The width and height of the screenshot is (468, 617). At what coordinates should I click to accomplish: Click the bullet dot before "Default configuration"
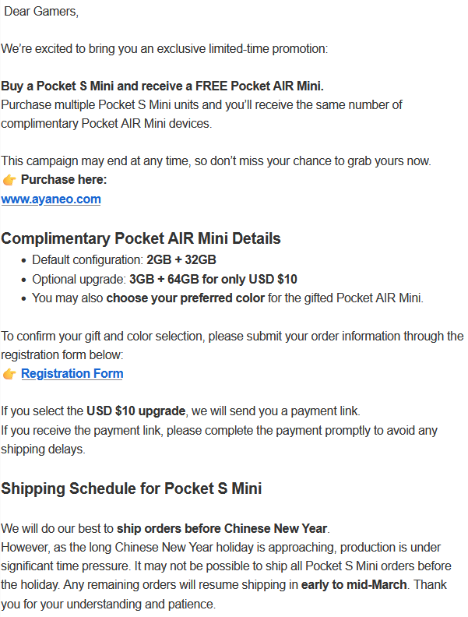click(23, 261)
